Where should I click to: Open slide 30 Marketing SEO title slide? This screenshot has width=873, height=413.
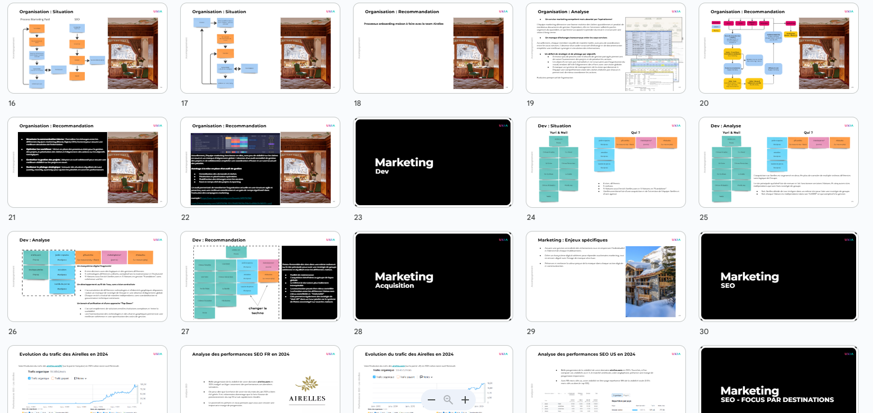click(779, 277)
